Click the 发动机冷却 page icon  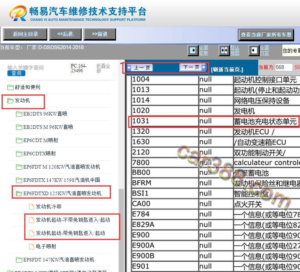(31, 206)
